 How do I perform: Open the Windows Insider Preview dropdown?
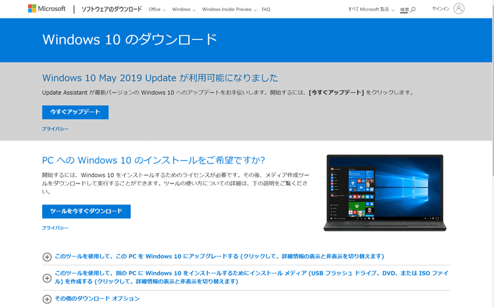coord(229,9)
